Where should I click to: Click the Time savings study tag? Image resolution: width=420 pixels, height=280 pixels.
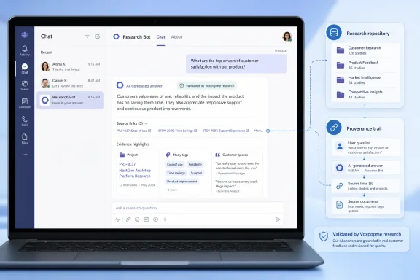coord(176,173)
